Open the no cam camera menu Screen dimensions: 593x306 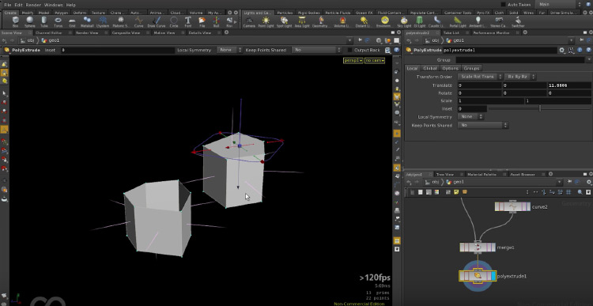pos(375,61)
